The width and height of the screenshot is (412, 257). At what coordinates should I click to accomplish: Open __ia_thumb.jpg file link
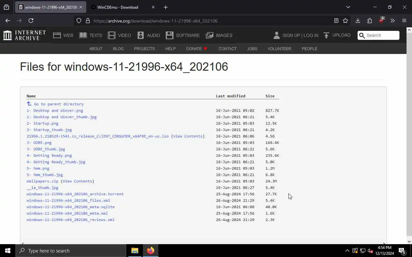42,188
